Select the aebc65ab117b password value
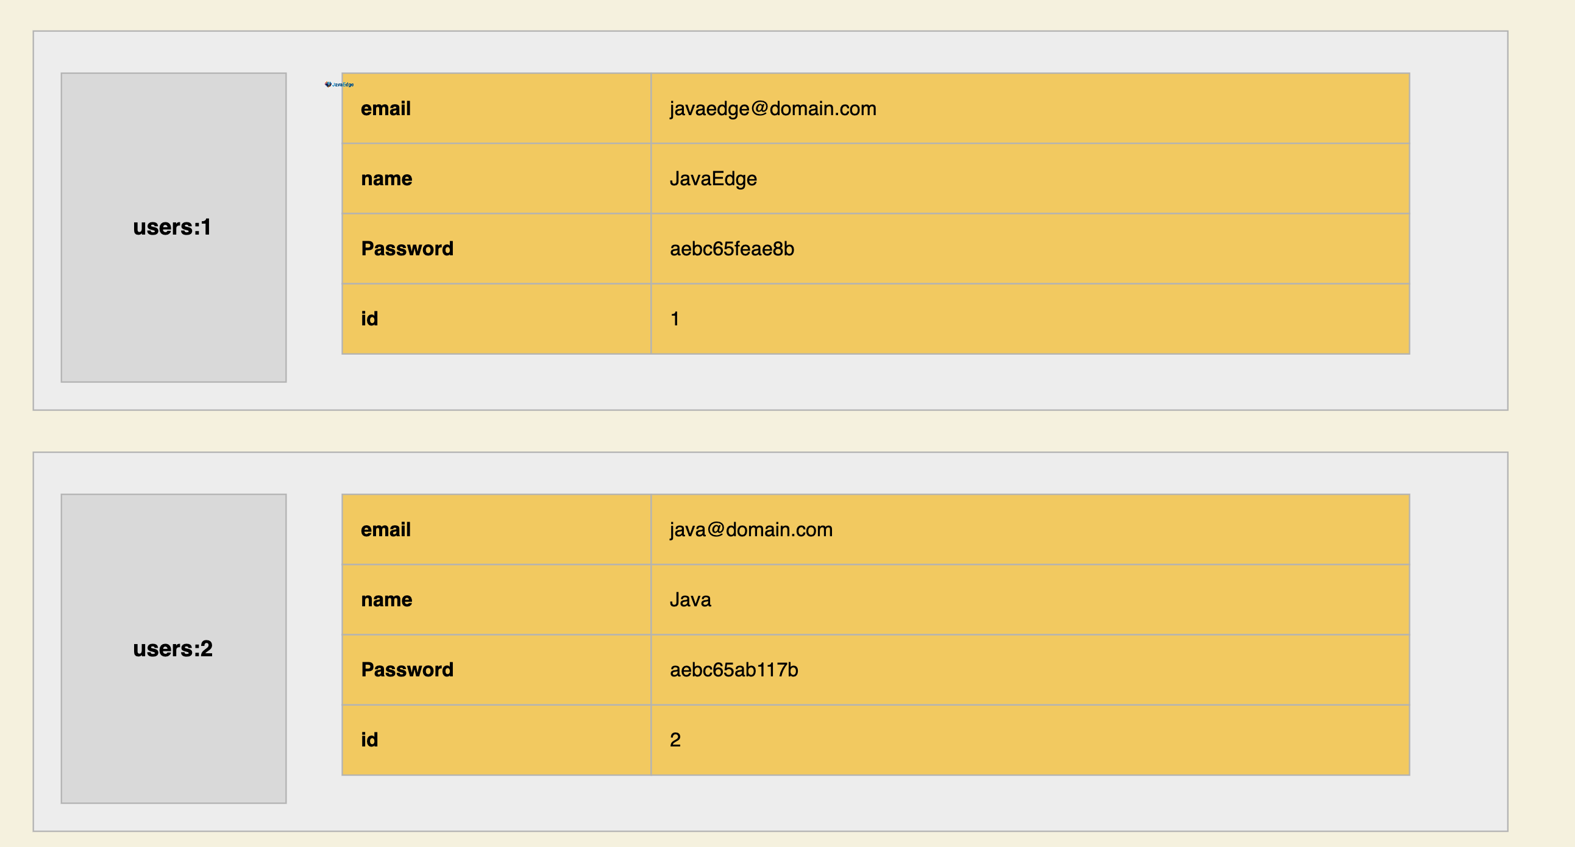This screenshot has width=1575, height=847. tap(734, 670)
